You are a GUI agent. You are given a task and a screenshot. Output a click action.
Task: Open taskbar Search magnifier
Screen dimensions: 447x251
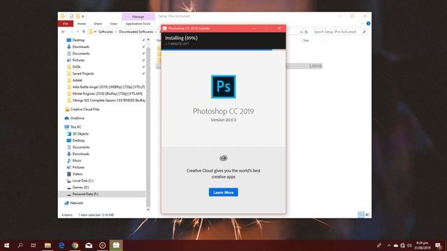point(20,245)
